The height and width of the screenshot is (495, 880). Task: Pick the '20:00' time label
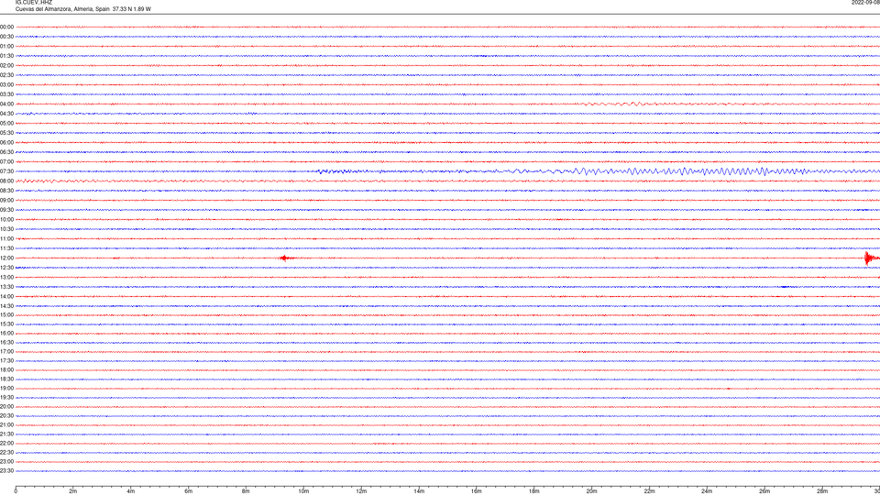click(x=6, y=407)
